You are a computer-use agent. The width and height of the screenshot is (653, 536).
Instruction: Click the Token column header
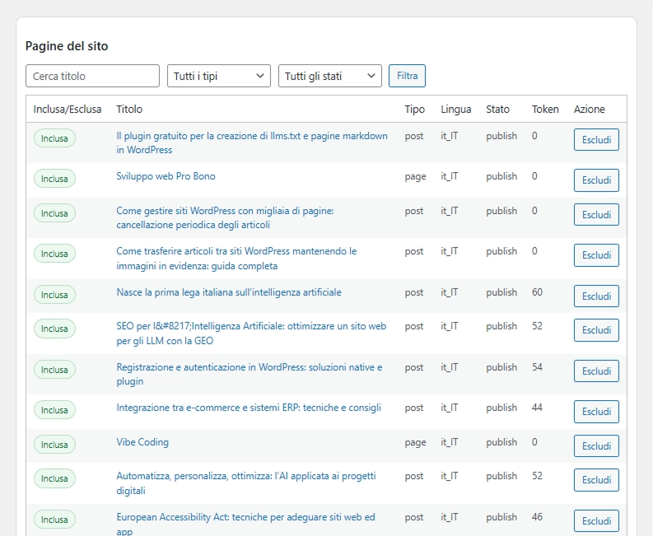[x=545, y=110]
